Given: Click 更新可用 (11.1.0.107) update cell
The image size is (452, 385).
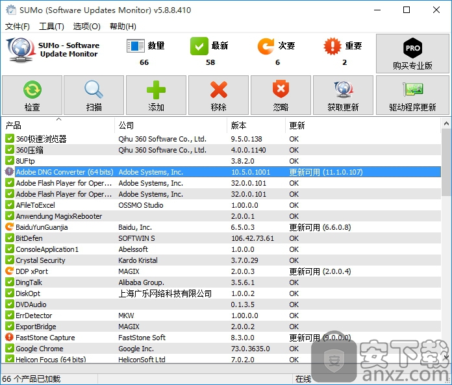Looking at the screenshot, I should pos(326,172).
